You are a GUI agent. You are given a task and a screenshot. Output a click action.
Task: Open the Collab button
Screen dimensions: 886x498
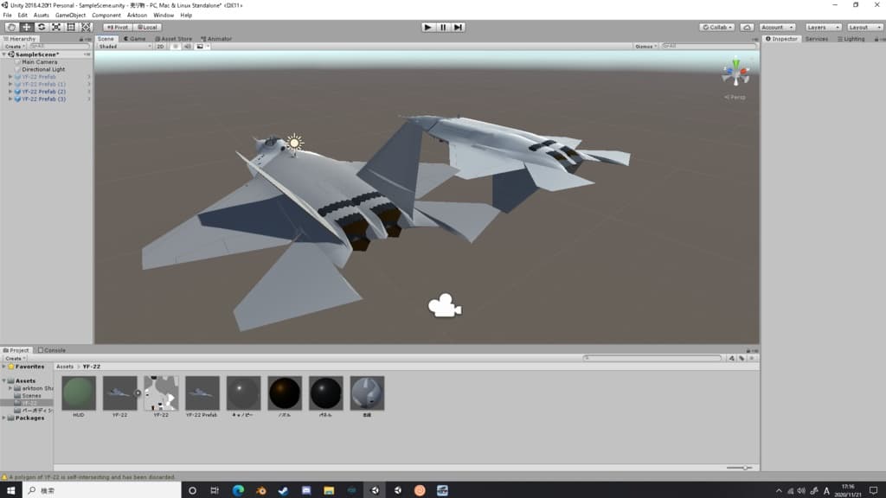(717, 27)
